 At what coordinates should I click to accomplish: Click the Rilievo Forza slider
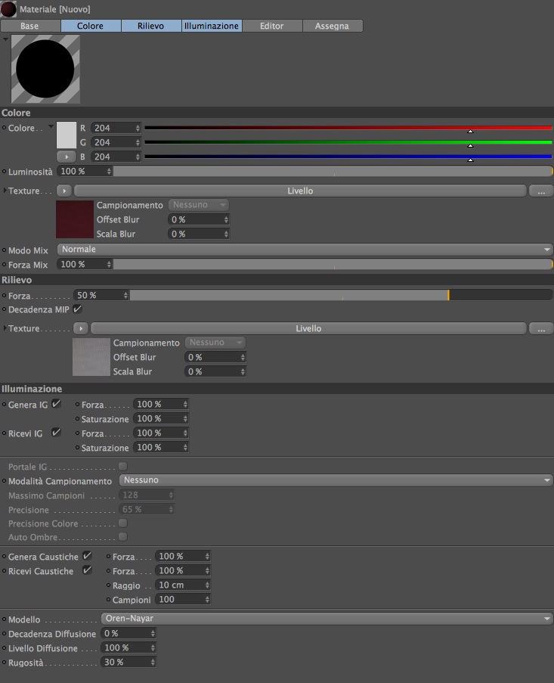coord(341,295)
